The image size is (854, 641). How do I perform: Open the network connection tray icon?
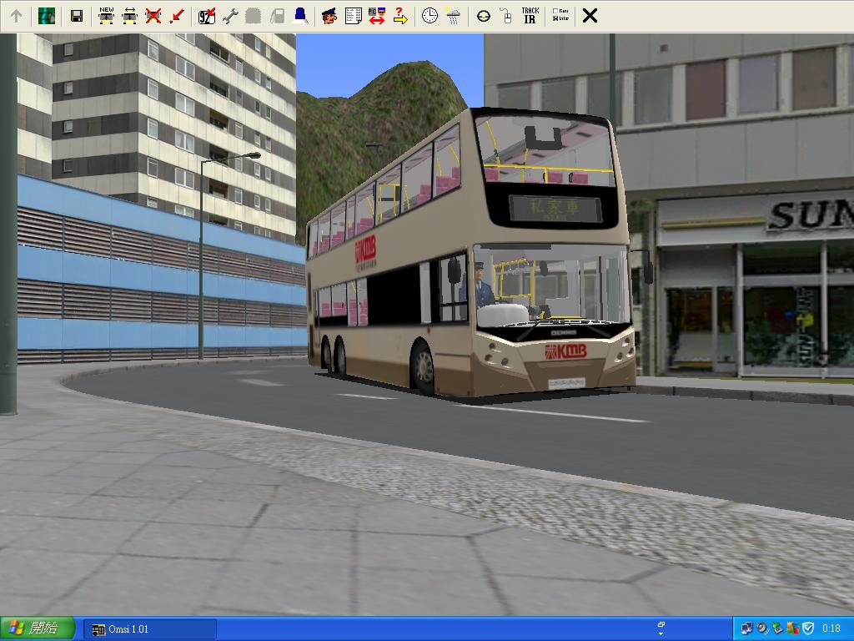coord(746,628)
